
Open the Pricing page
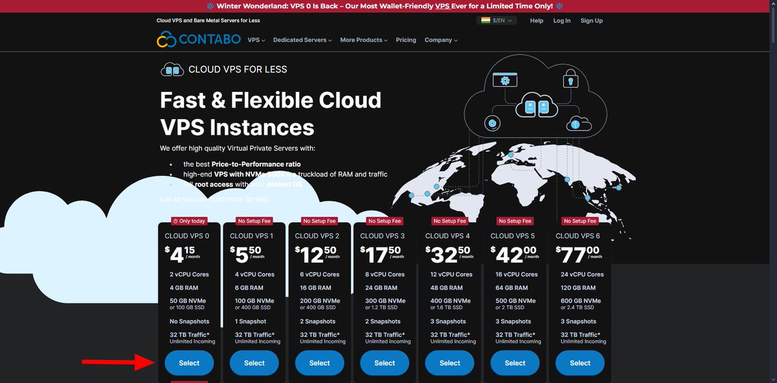click(x=406, y=40)
